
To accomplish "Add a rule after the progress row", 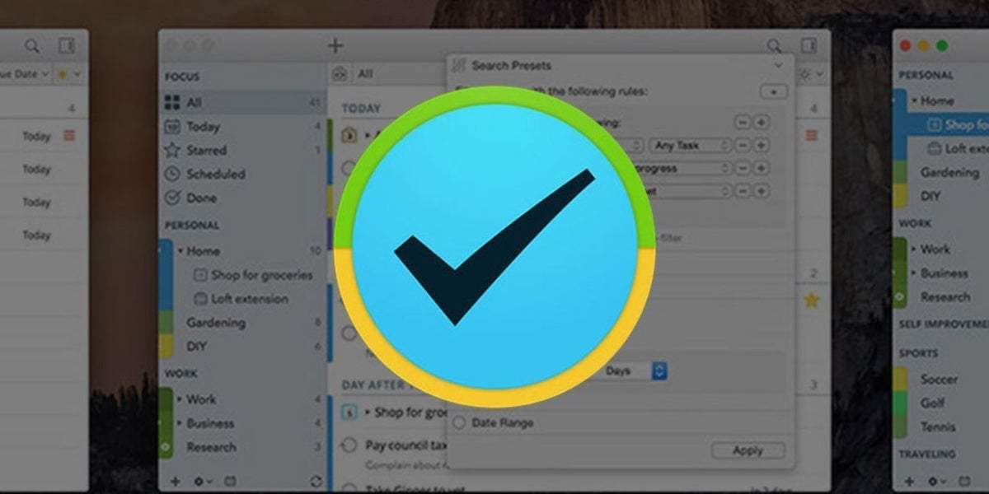I will tap(762, 169).
